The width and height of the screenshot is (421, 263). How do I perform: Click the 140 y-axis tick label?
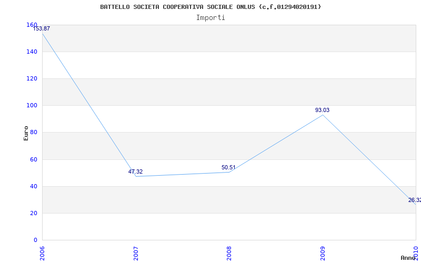32,52
